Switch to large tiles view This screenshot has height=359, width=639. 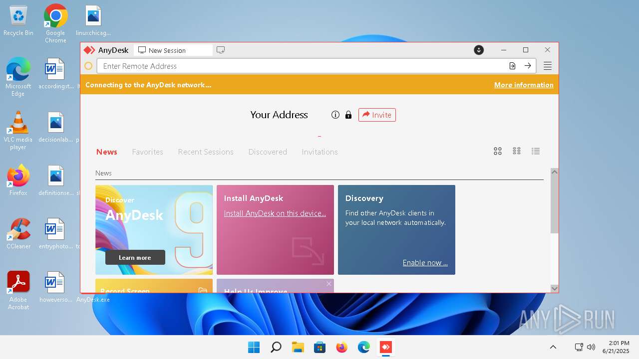pyautogui.click(x=498, y=151)
